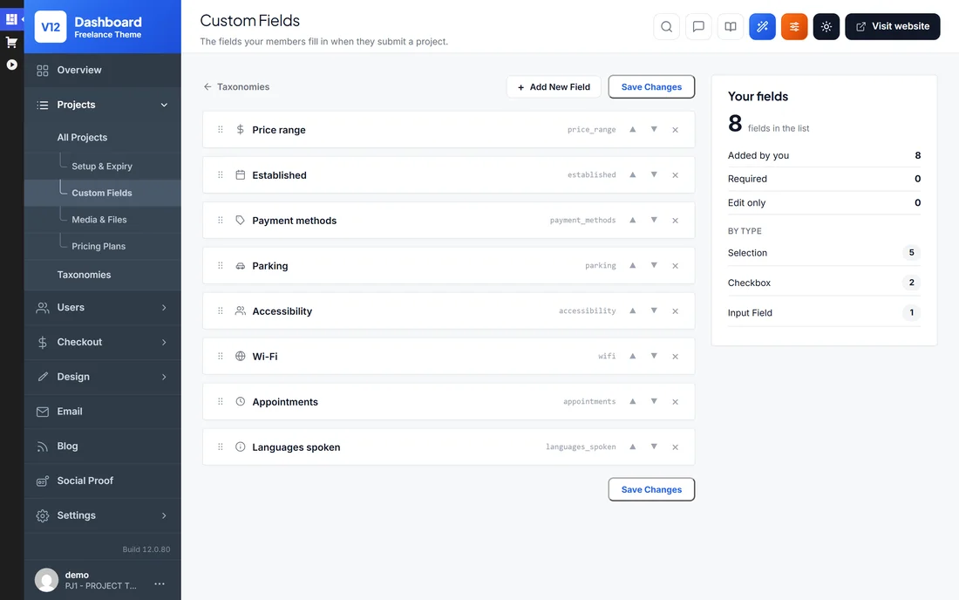The height and width of the screenshot is (600, 959).
Task: Grab the Accessibility drag handle
Action: (221, 310)
